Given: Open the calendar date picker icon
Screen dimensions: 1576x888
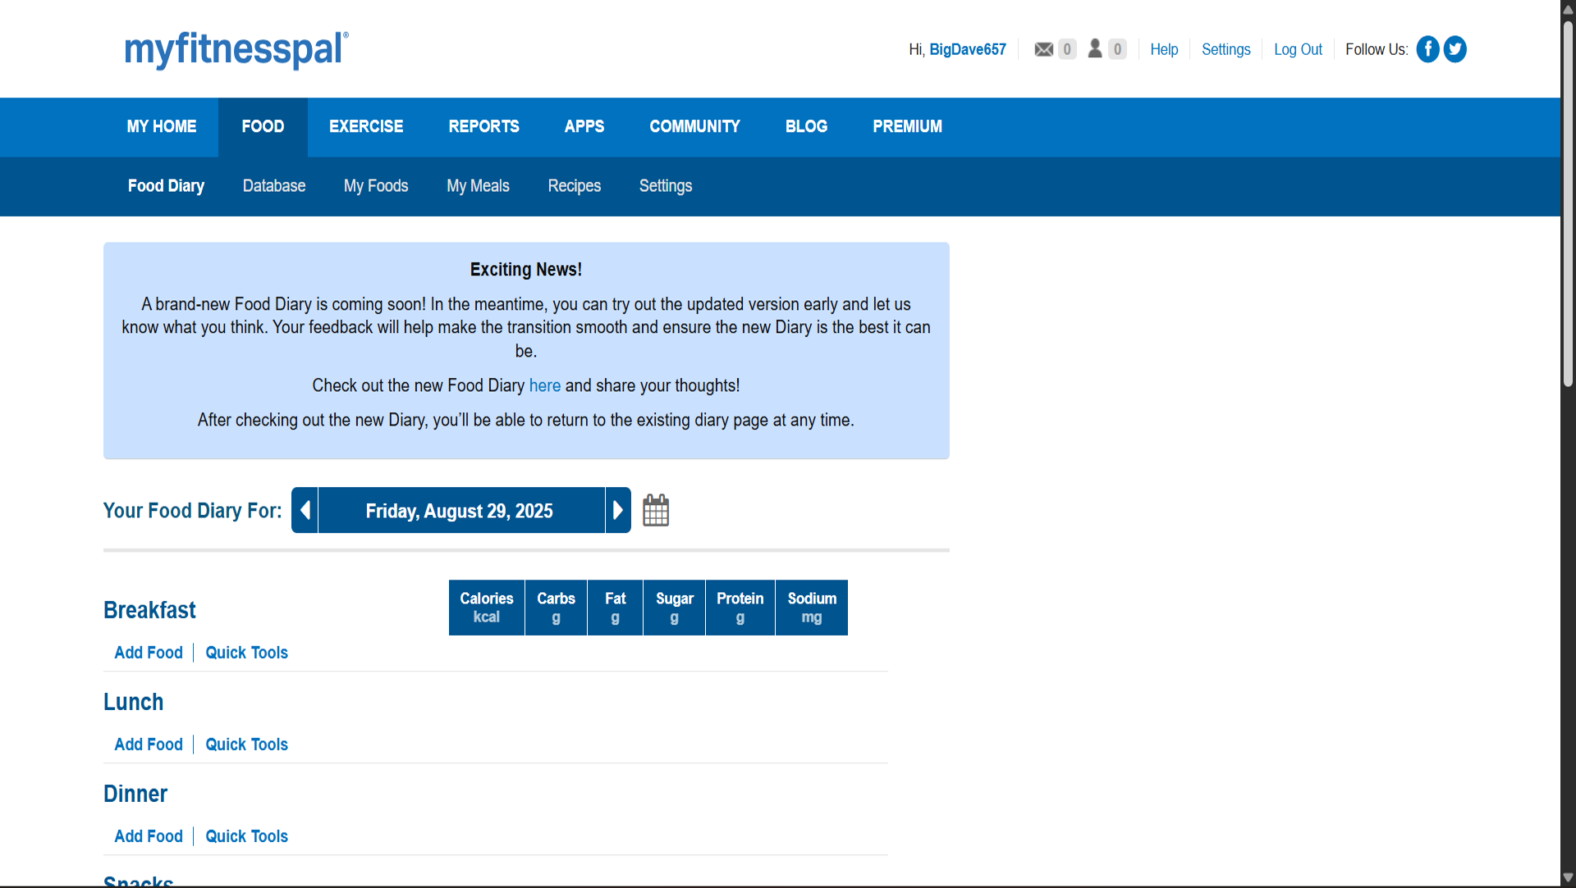Looking at the screenshot, I should [656, 510].
